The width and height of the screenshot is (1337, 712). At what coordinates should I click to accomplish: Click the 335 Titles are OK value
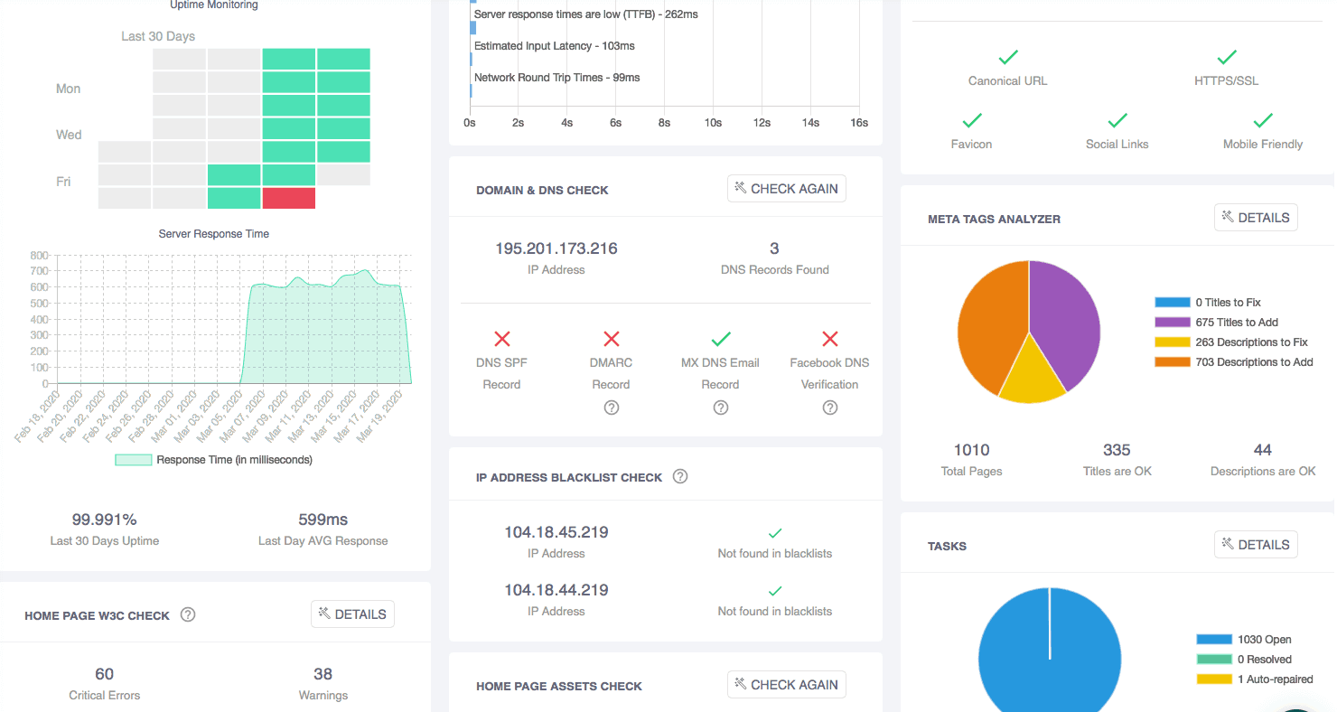(1117, 450)
